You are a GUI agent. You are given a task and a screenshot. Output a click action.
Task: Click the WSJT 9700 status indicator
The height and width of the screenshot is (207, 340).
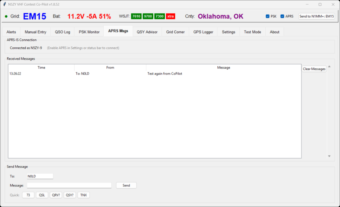[x=148, y=16]
